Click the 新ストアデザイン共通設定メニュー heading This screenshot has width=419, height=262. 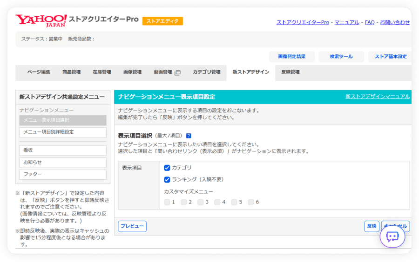coord(62,97)
